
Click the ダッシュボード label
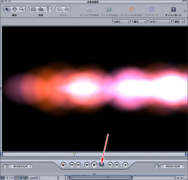click(x=173, y=15)
